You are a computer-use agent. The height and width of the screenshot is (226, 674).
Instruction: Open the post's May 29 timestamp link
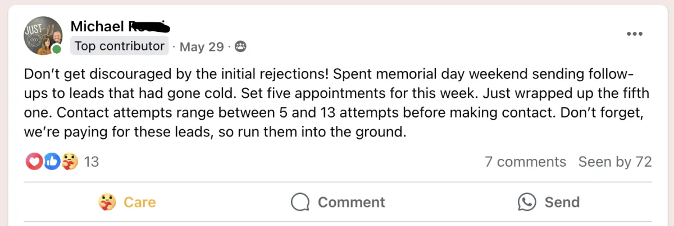[x=202, y=47]
